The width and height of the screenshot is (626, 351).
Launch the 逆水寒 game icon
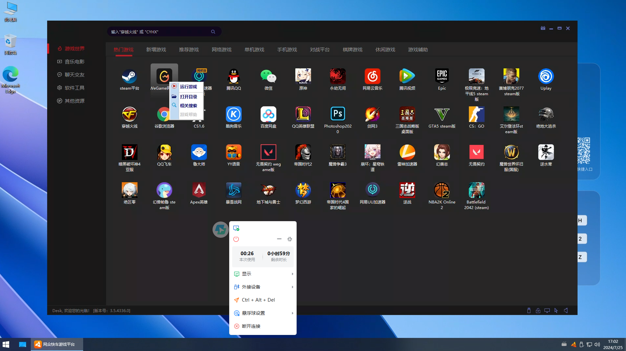[x=546, y=152]
